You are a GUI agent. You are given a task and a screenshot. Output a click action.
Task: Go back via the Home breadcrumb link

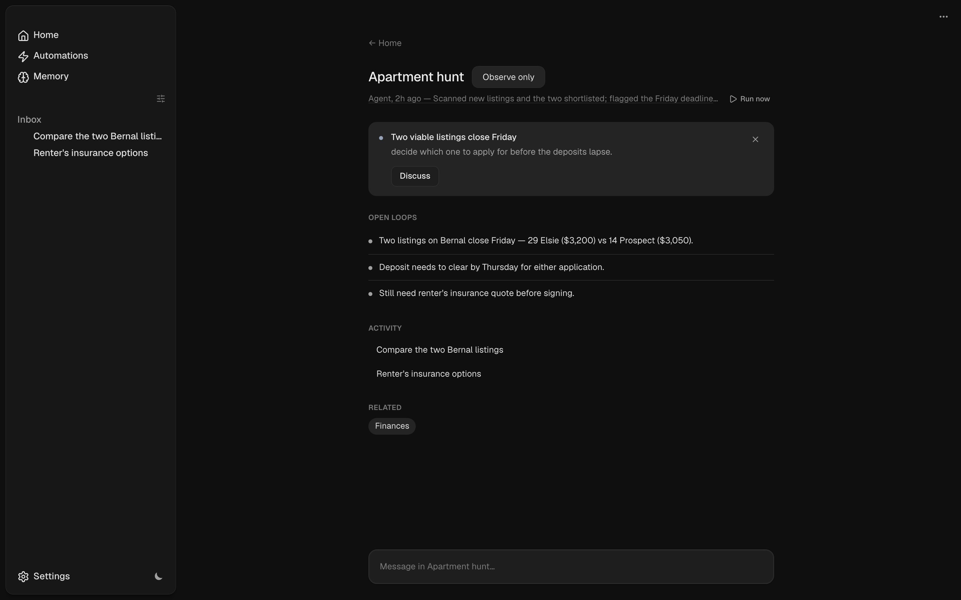(x=385, y=43)
